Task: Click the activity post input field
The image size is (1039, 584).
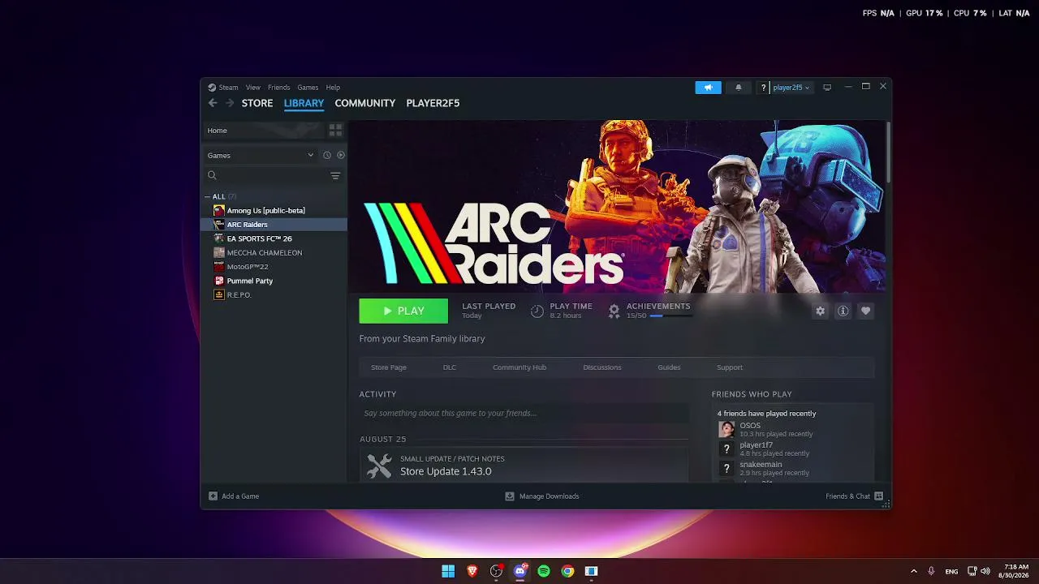Action: 524,414
